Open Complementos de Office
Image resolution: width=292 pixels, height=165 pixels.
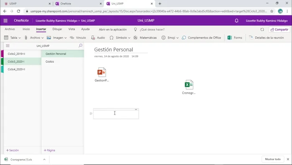(201, 37)
